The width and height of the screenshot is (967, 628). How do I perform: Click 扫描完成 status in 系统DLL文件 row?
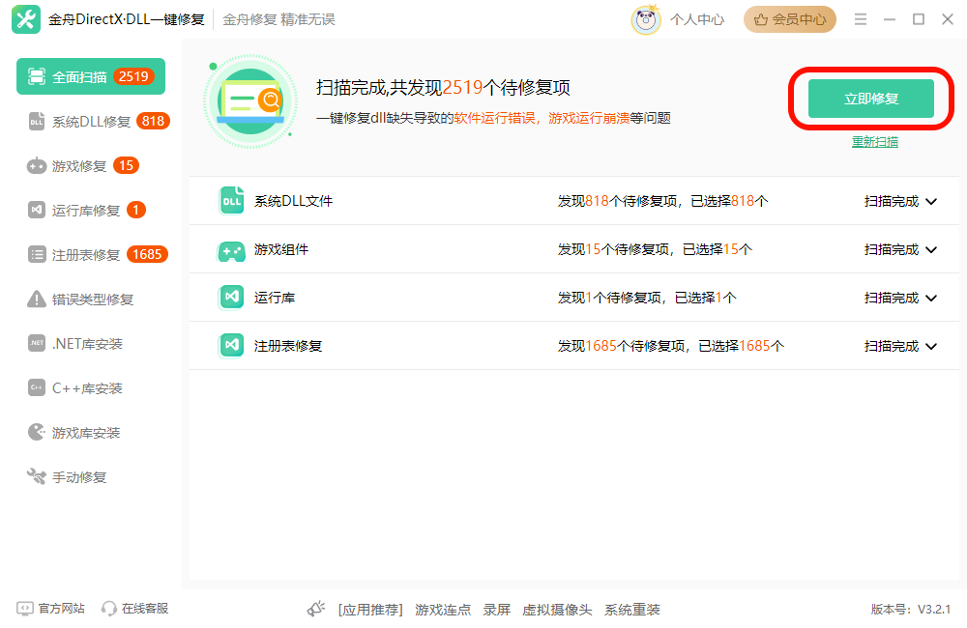892,202
